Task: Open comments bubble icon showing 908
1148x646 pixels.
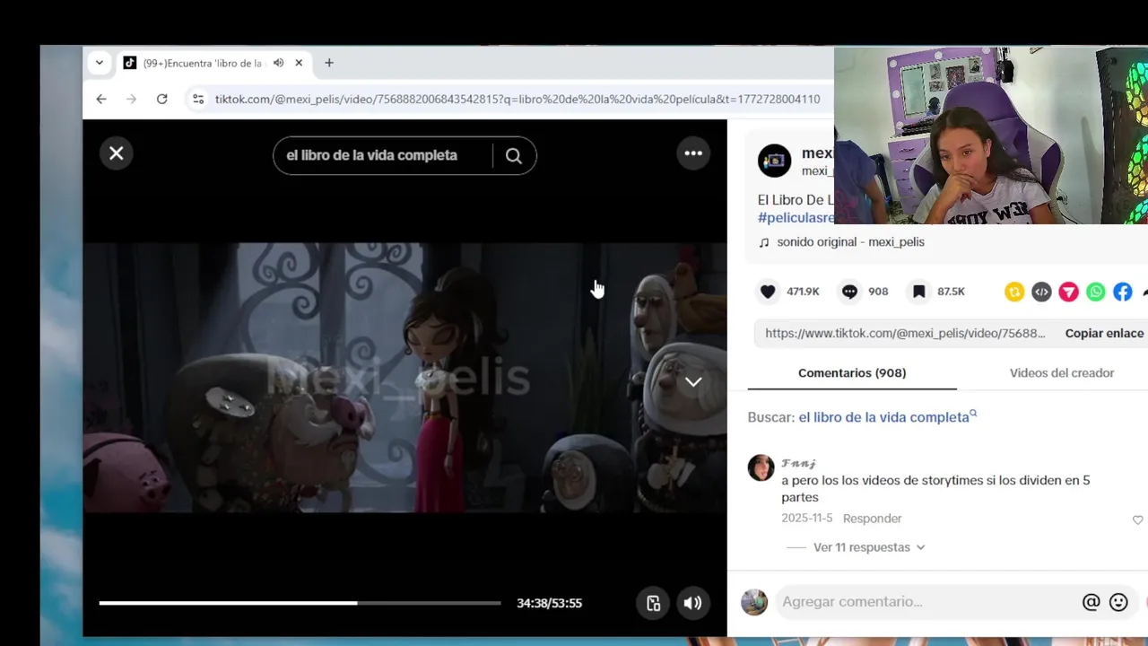Action: (x=849, y=292)
